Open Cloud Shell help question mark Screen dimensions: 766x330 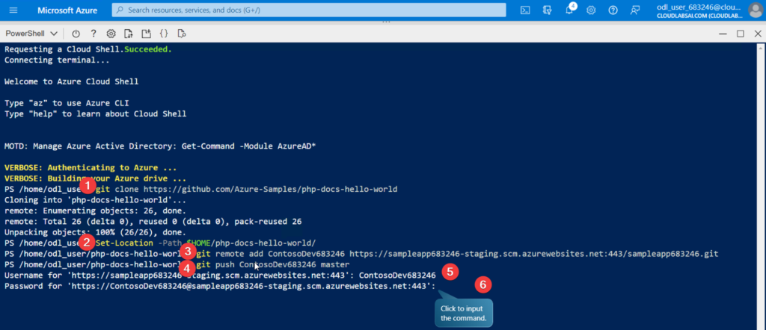[94, 34]
